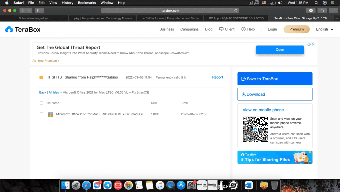The width and height of the screenshot is (340, 192).
Task: Go back with Safari back arrow
Action: pyautogui.click(x=23, y=10)
